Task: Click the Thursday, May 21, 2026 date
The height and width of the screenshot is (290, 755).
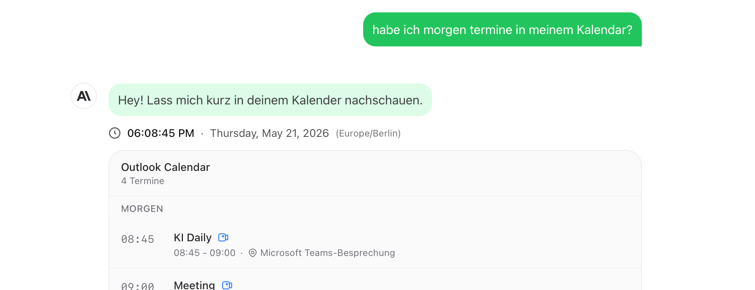Action: 269,133
